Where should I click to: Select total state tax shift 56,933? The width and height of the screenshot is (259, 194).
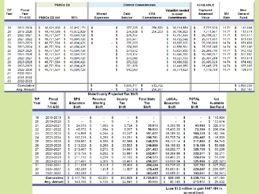(x=153, y=129)
